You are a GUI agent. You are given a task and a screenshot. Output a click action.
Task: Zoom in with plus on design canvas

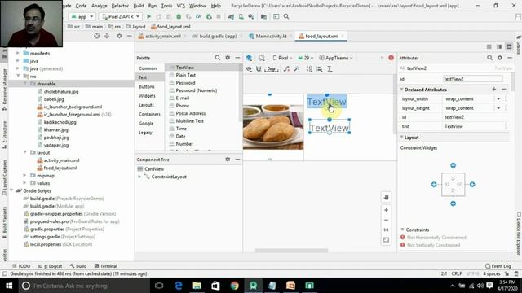point(386,210)
